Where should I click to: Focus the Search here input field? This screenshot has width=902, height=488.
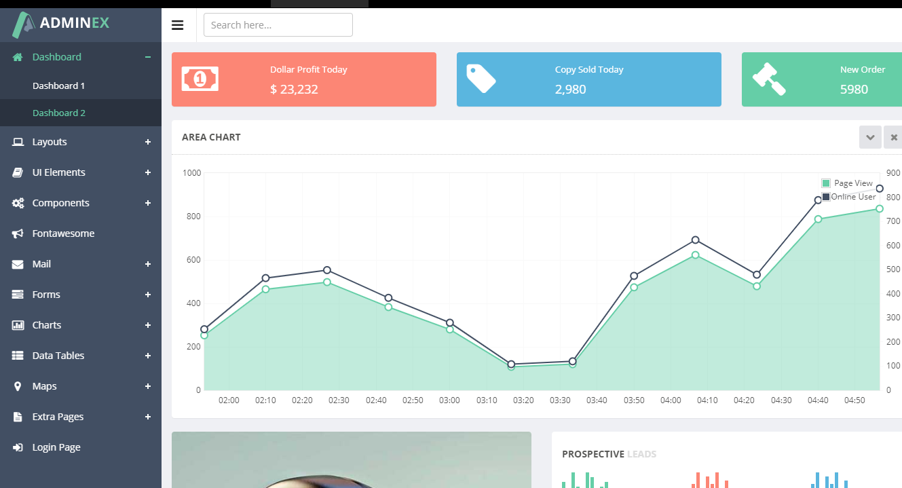click(x=278, y=25)
